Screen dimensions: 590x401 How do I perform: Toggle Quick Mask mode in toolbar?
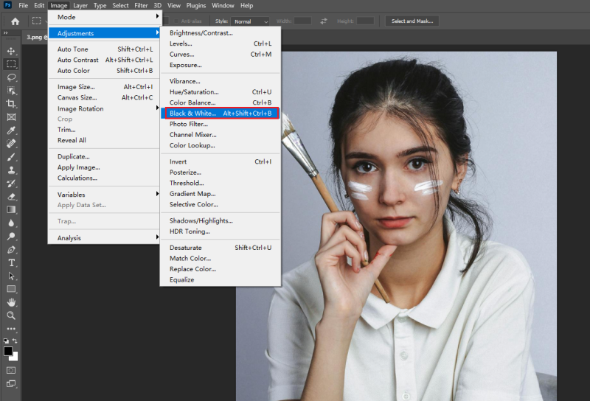(x=11, y=370)
